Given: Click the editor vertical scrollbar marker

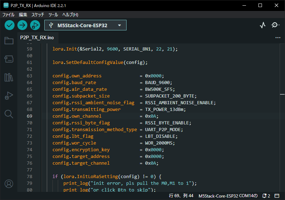Looking at the screenshot, I should tap(282, 94).
